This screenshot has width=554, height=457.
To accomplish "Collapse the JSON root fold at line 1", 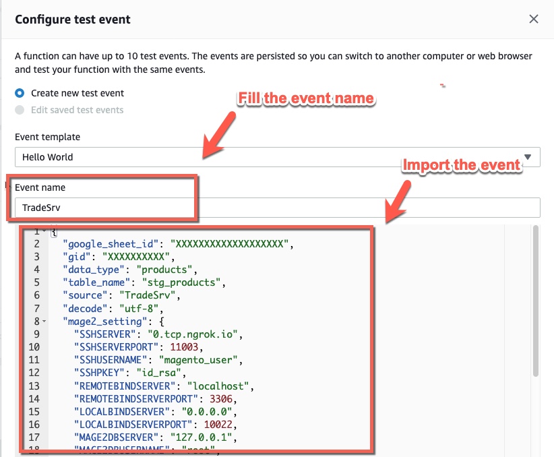I will [44, 231].
